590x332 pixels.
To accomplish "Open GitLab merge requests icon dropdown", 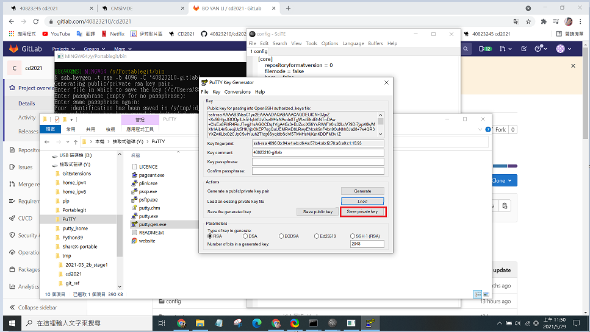I will click(505, 49).
